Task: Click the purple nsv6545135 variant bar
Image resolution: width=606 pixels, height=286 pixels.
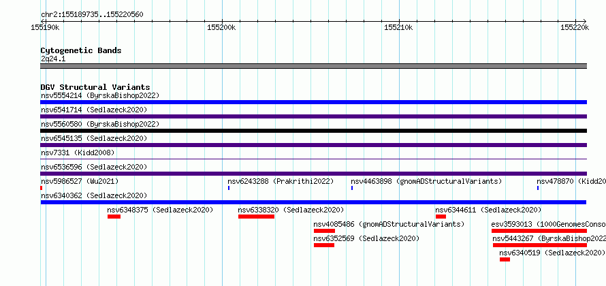Action: [x=313, y=145]
